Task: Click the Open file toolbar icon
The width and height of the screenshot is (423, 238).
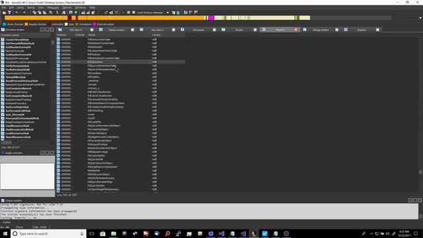Action: click(x=5, y=13)
